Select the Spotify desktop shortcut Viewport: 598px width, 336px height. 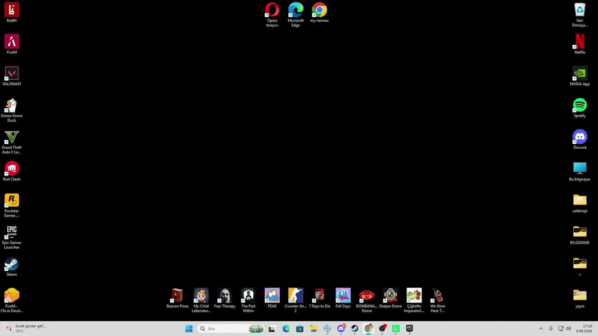[580, 108]
